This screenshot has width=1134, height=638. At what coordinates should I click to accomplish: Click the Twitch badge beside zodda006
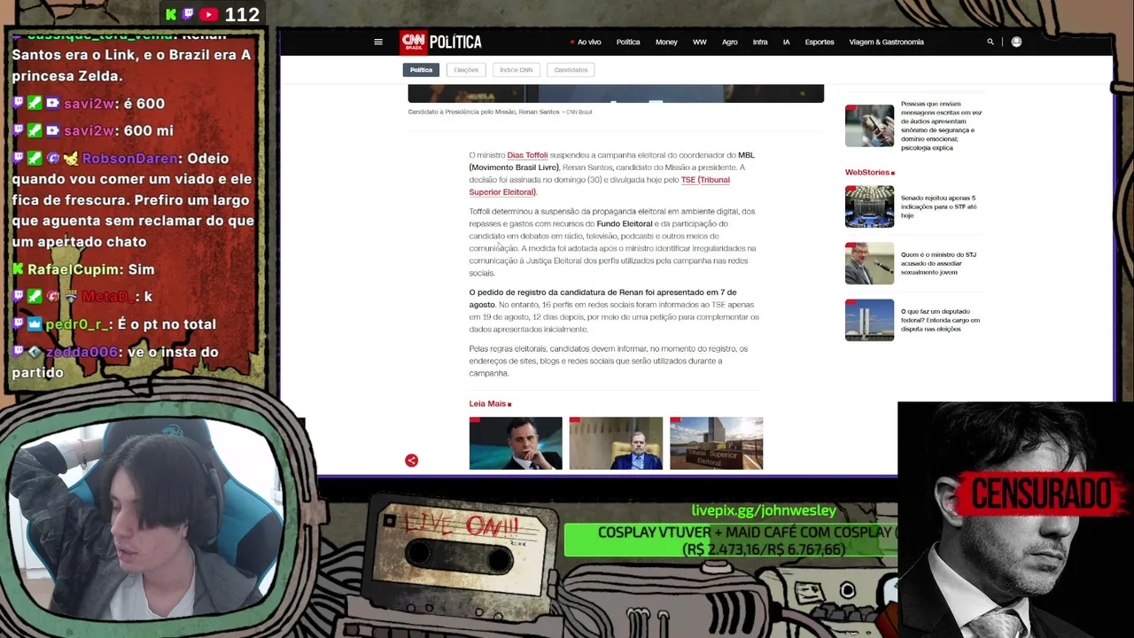click(x=18, y=352)
